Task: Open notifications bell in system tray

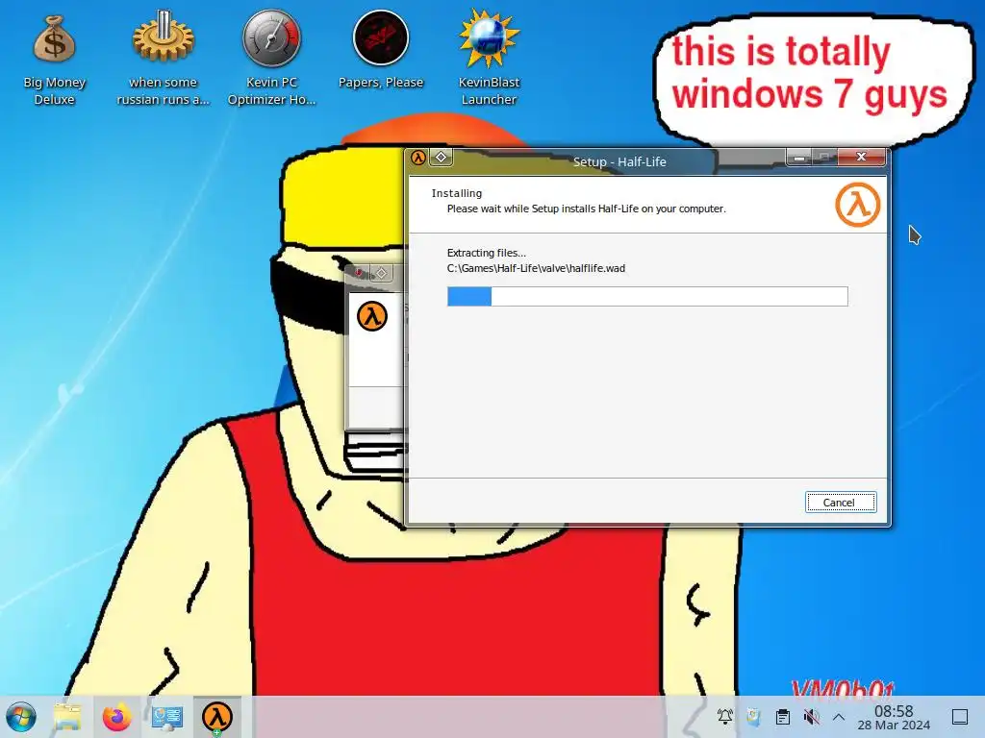Action: click(725, 717)
